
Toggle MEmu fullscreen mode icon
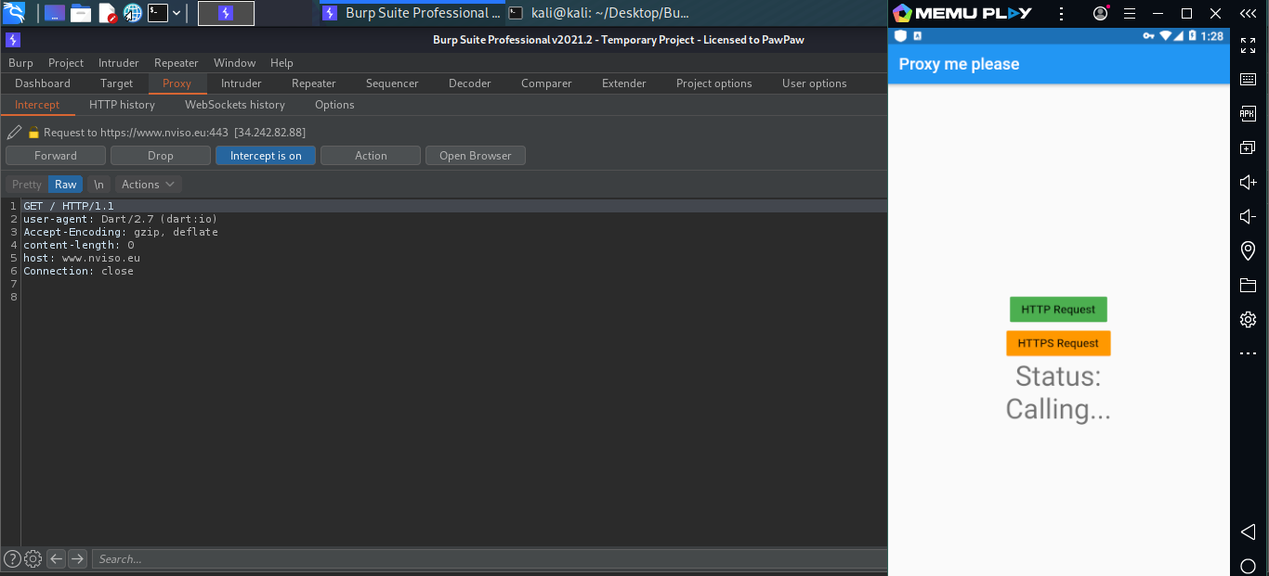(x=1248, y=45)
